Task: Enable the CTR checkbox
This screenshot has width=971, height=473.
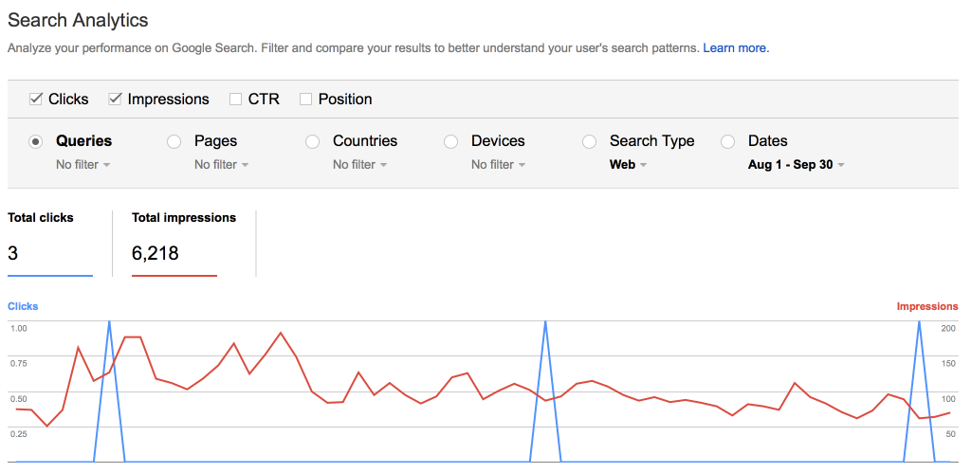Action: coord(235,100)
